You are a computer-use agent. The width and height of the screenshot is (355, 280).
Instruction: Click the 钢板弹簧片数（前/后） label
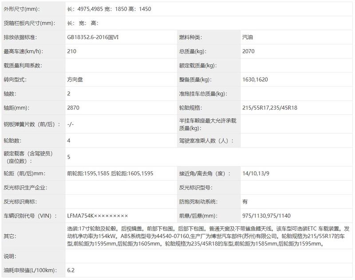(x=32, y=124)
